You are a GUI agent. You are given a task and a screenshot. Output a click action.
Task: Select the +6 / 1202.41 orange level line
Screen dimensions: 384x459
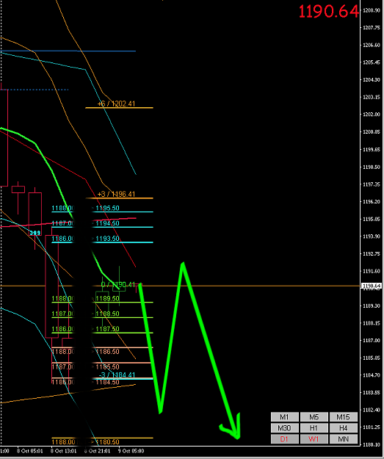pyautogui.click(x=119, y=108)
